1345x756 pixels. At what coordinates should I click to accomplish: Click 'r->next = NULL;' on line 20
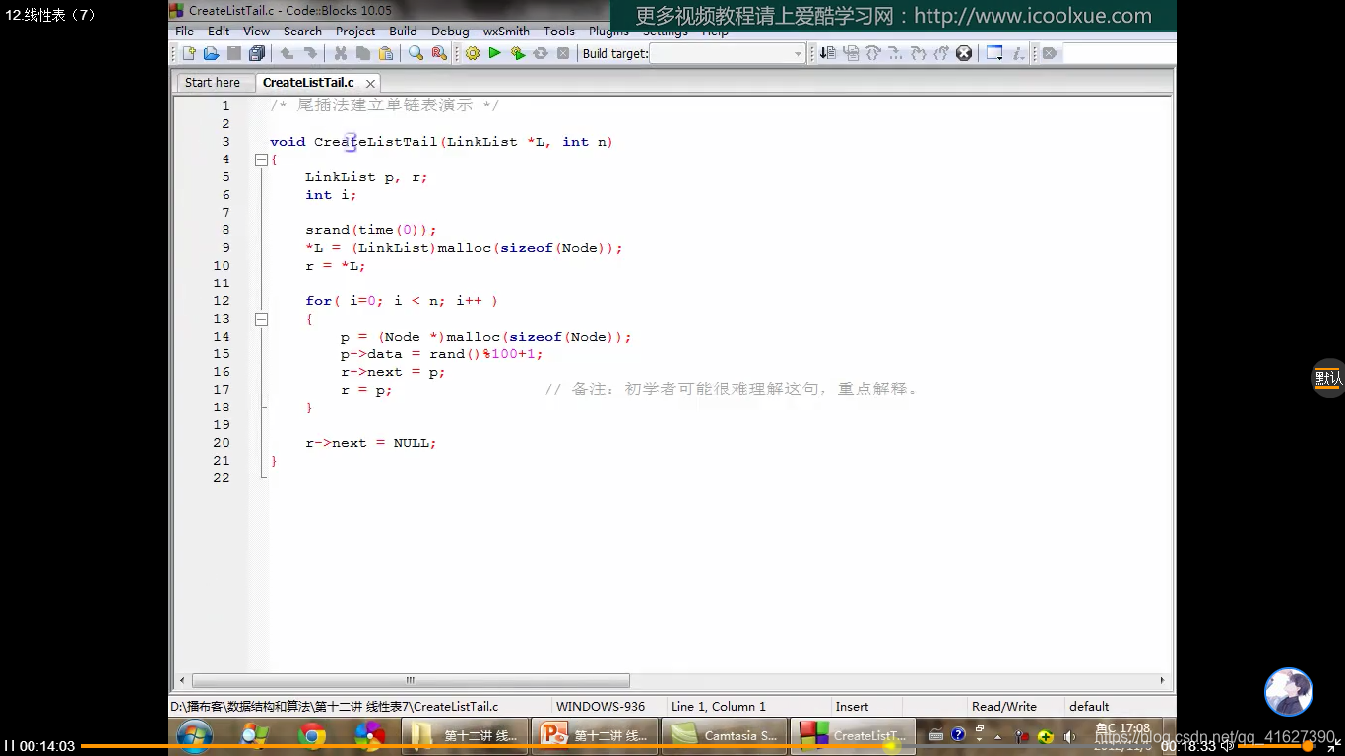tap(371, 443)
